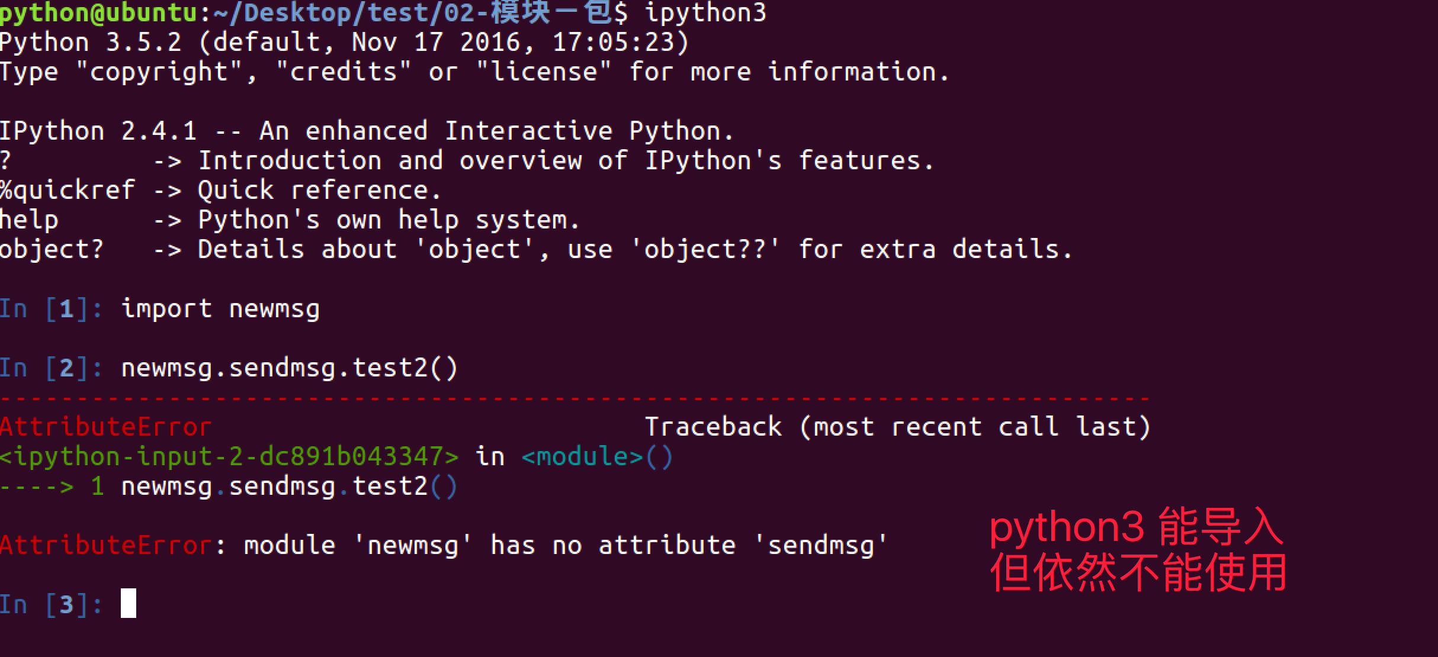Viewport: 1438px width, 657px height.
Task: Click the "ipython-input-2-dc891b043347" reference
Action: tap(229, 456)
